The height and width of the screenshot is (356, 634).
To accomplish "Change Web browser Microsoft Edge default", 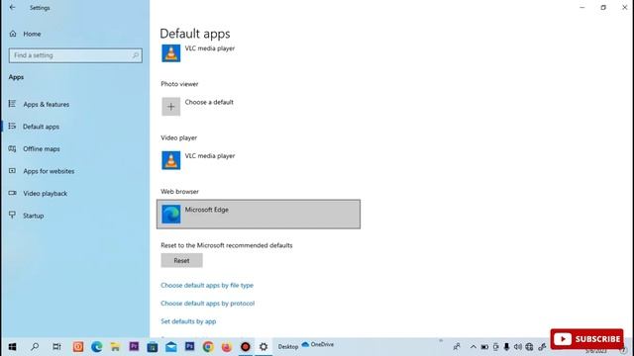I will click(259, 214).
